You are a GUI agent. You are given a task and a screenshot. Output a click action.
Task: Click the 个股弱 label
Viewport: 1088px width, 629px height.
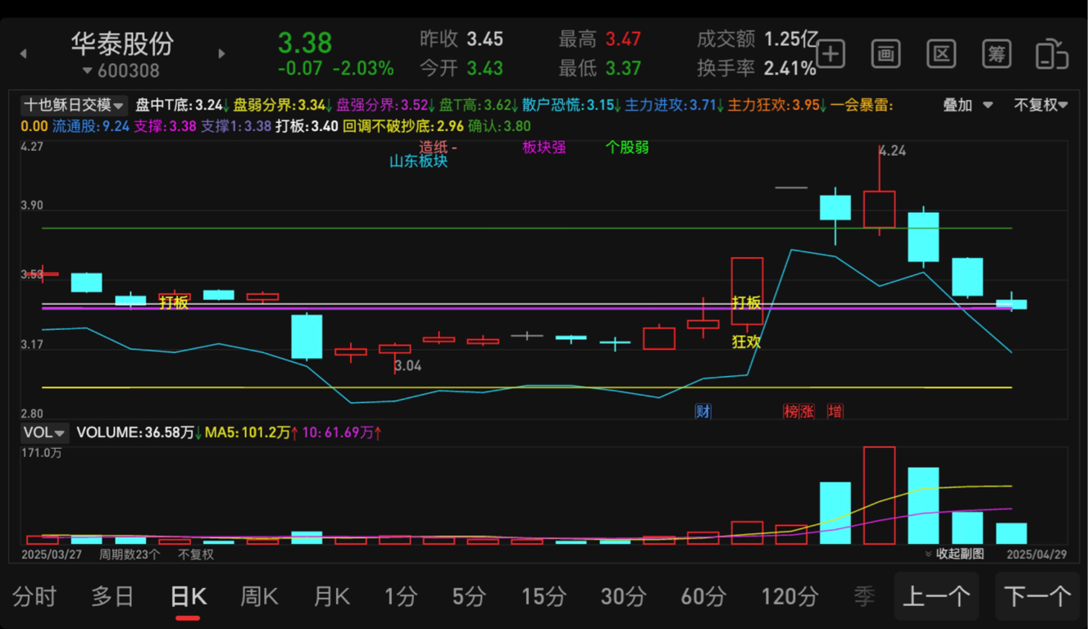627,147
